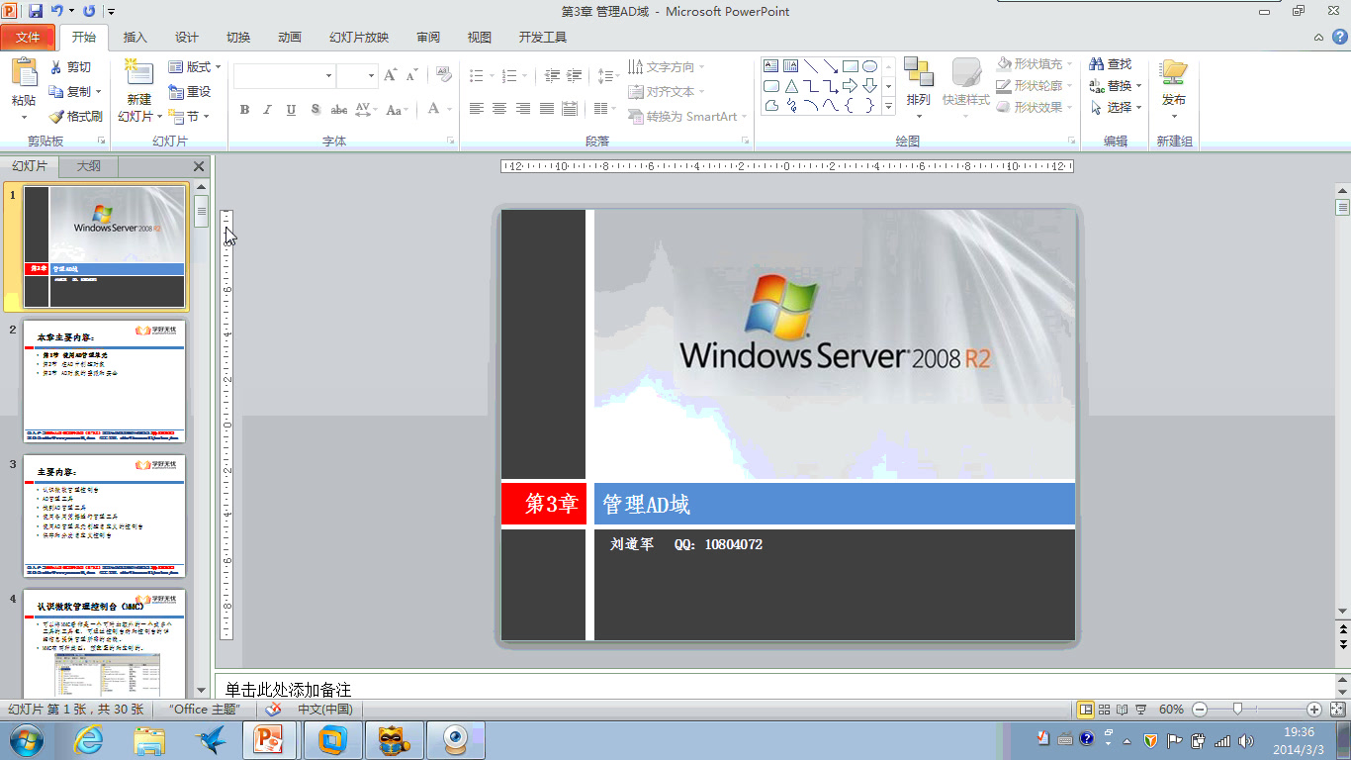
Task: Toggle strikethrough (abc) formatting
Action: 339,109
